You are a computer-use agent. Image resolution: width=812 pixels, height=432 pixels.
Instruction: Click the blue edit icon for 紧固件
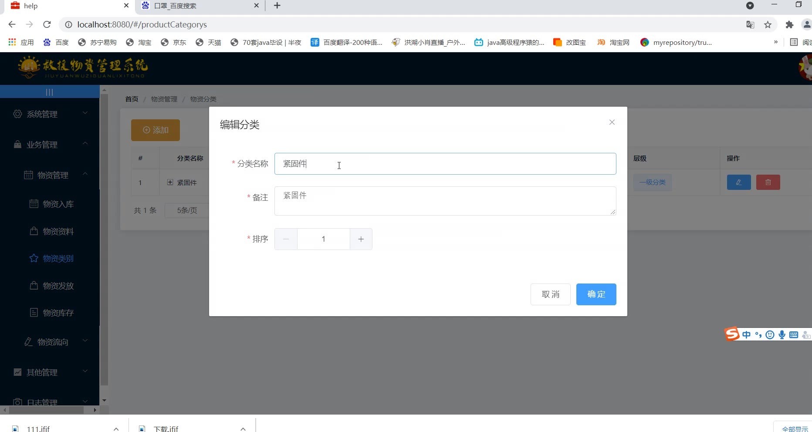point(739,182)
